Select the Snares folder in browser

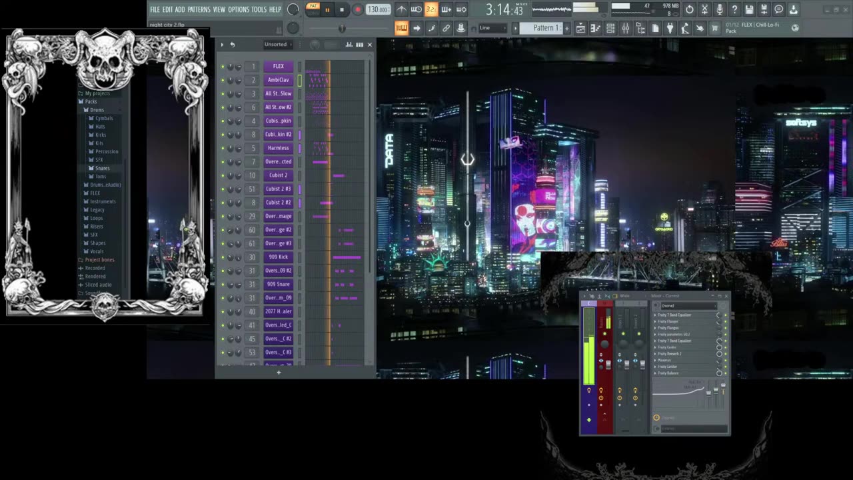coord(102,168)
